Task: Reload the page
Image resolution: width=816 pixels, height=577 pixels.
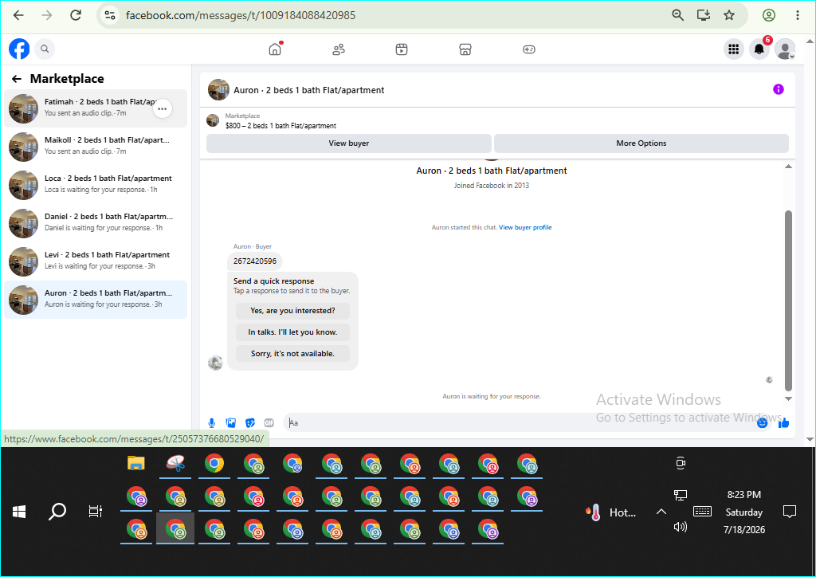Action: (76, 15)
